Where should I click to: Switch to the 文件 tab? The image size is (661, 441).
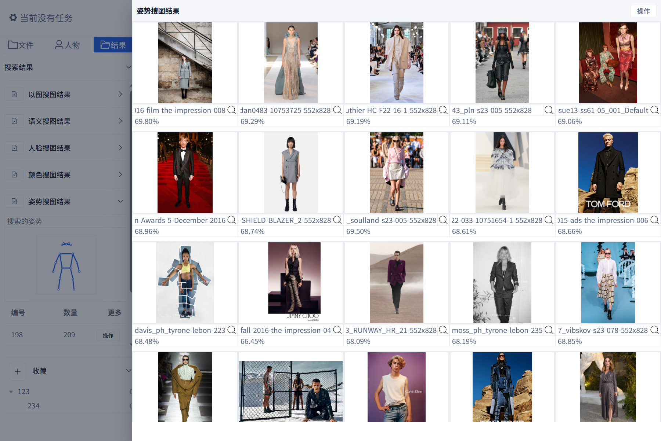(x=21, y=45)
